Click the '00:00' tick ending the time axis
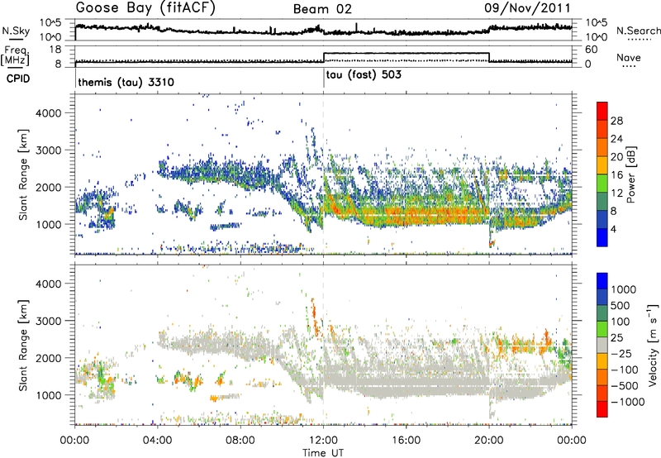Screen dimensions: 661x458 coord(571,441)
